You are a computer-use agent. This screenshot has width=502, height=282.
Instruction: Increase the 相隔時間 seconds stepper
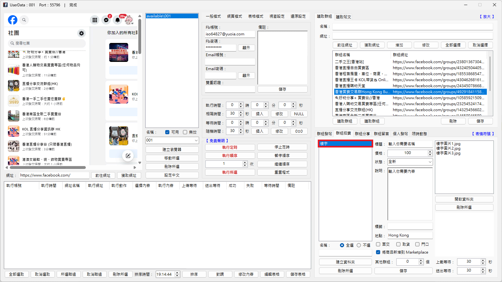click(x=241, y=112)
